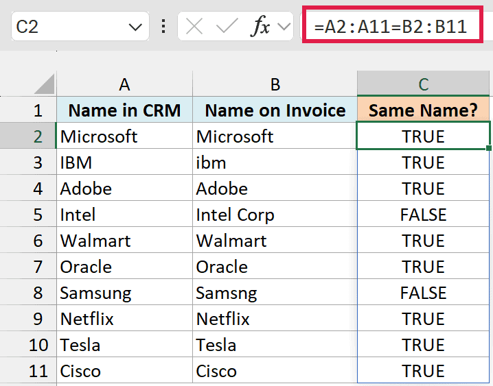Click the Cancel (X) formula icon
Viewport: 493px width, 386px height.
coord(194,26)
